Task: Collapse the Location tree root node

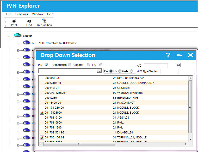Action: [9, 36]
